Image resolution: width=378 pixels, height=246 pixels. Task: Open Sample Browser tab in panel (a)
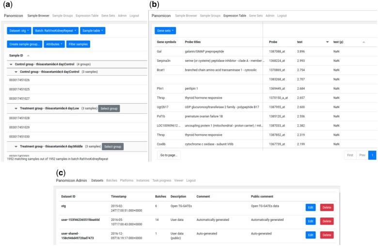38,15
